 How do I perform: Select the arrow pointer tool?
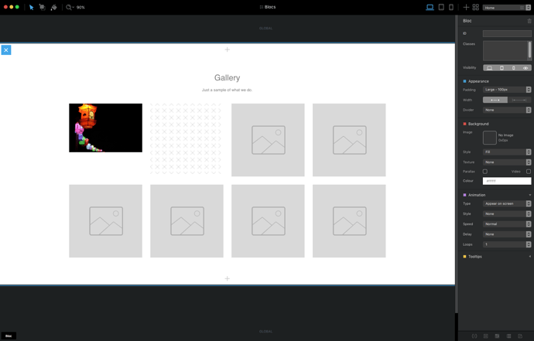click(x=32, y=7)
